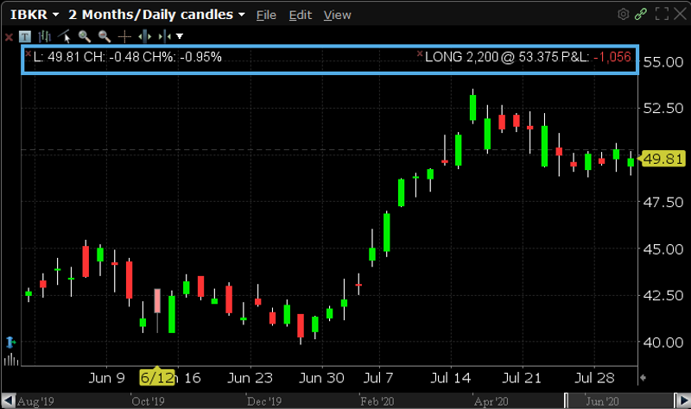The width and height of the screenshot is (691, 409).
Task: Click the green chain link grouping icon
Action: pos(641,14)
